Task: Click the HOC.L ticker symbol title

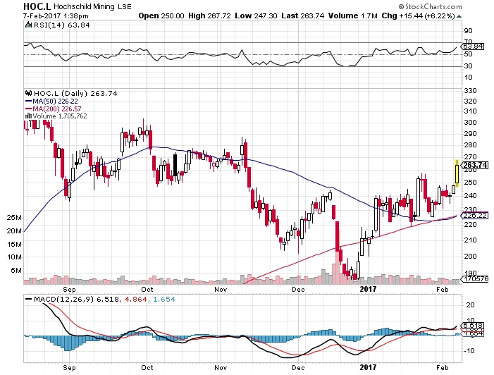Action: click(x=37, y=6)
